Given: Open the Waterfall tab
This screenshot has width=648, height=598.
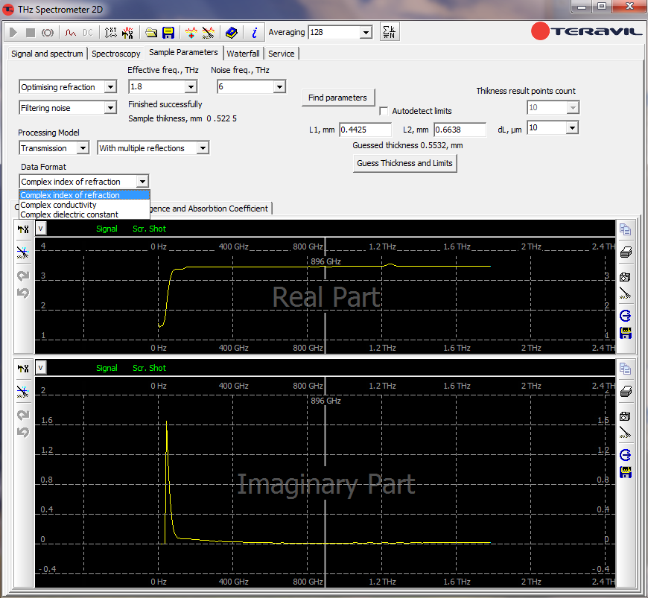Looking at the screenshot, I should [243, 54].
